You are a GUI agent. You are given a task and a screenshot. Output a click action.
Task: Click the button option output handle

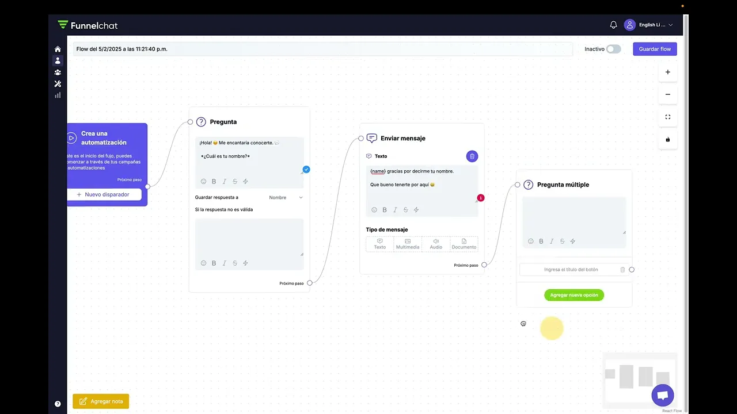632,270
